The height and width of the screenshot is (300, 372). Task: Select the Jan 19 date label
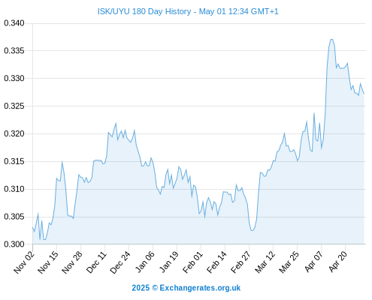pos(169,262)
